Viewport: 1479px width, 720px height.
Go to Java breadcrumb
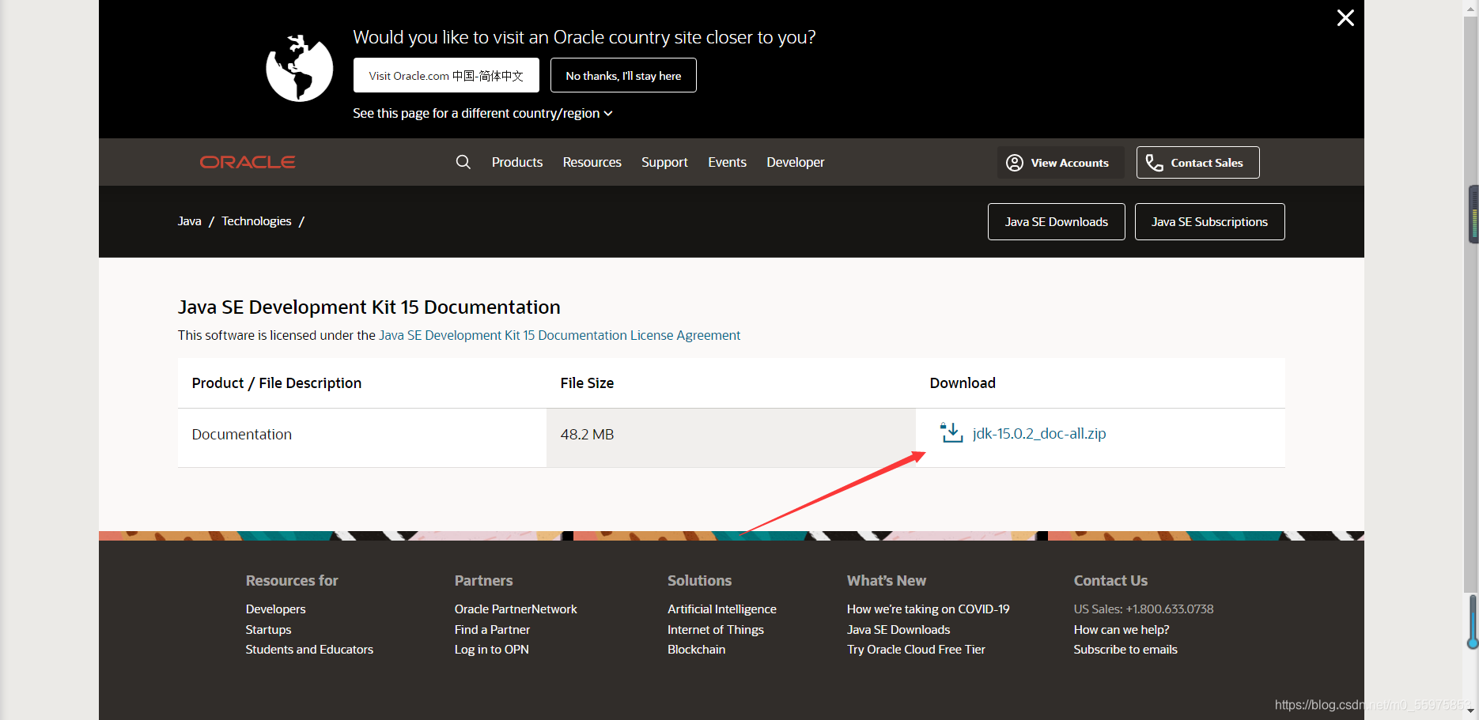coord(190,221)
